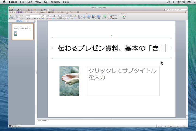The height and width of the screenshot is (131, 196).
Task: Toggle underline formatting button
Action: pyautogui.click(x=32, y=19)
